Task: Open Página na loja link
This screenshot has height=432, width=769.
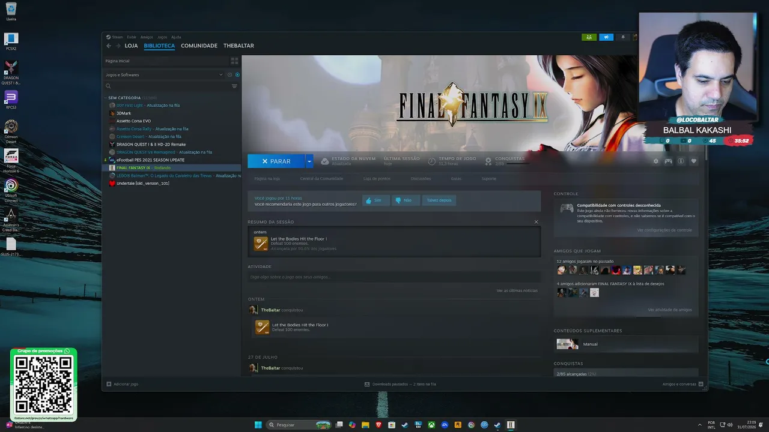Action: point(267,179)
